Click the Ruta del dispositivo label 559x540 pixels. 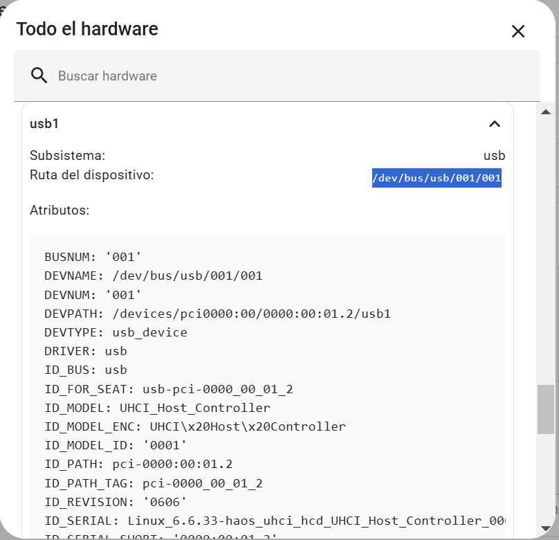click(x=91, y=175)
